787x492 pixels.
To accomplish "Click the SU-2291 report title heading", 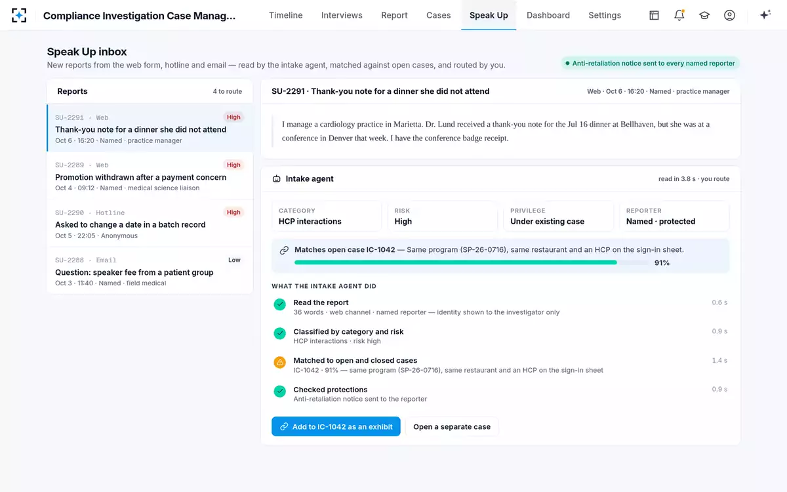I will click(x=380, y=91).
